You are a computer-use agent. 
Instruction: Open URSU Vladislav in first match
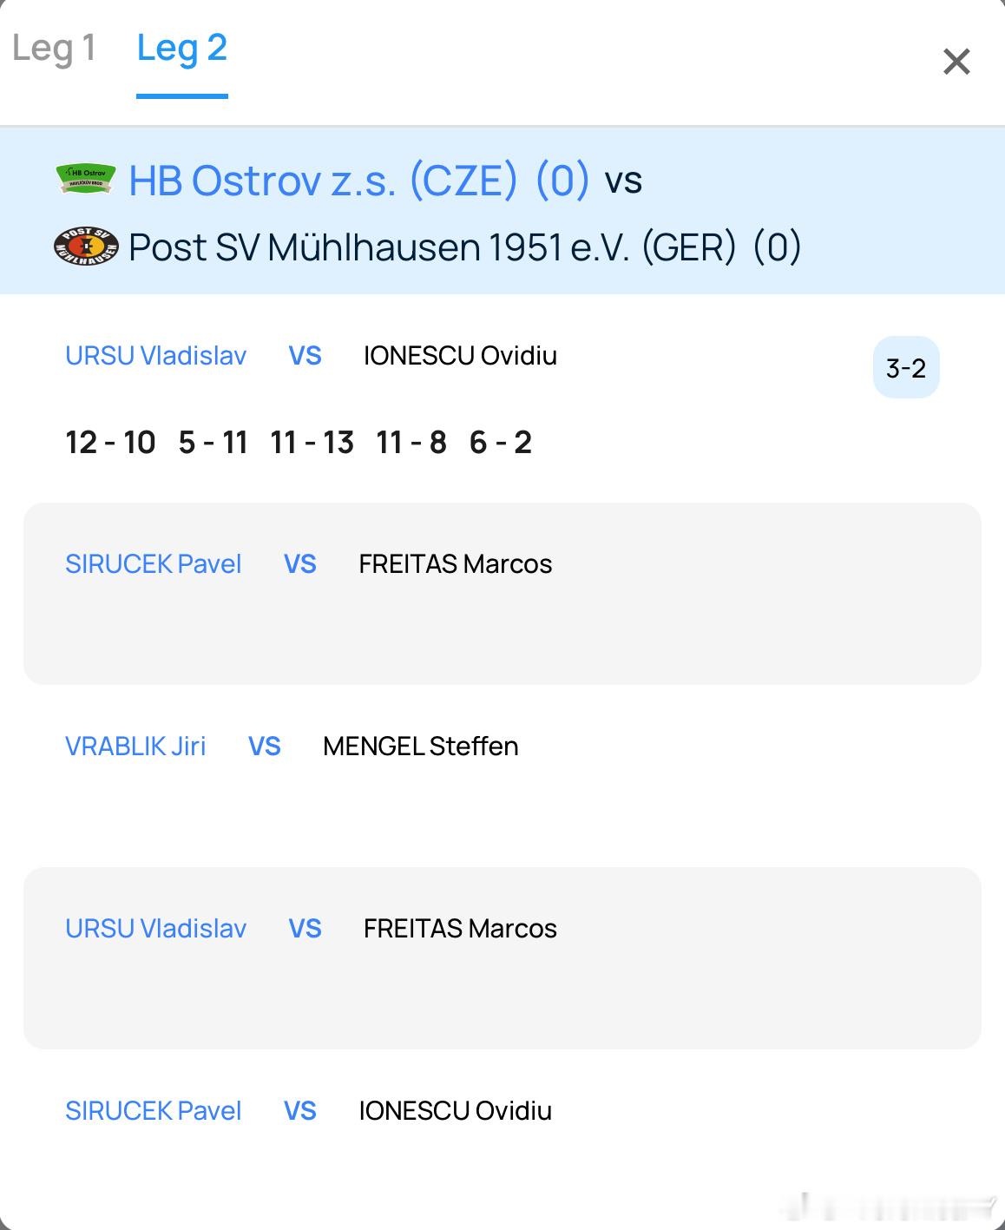point(156,356)
